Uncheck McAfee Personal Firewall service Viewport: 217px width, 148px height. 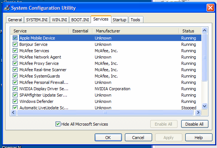pyautogui.click(x=15, y=82)
